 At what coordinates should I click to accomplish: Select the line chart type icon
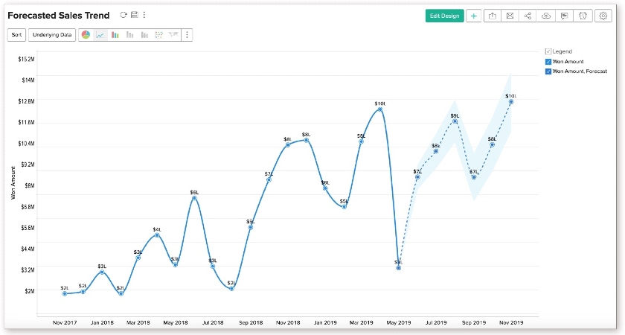pyautogui.click(x=100, y=35)
